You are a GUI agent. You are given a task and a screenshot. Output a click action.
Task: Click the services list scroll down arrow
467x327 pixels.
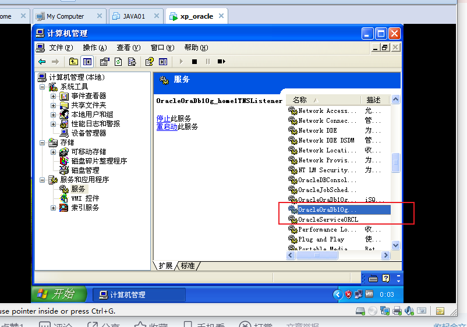pyautogui.click(x=395, y=246)
